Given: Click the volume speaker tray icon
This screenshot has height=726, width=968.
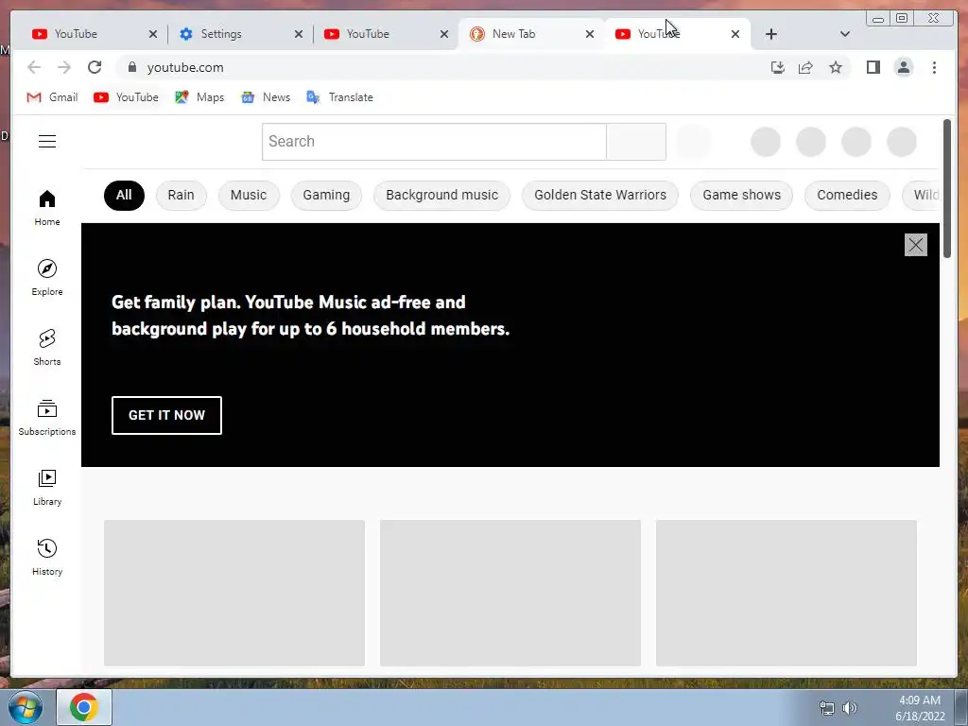Looking at the screenshot, I should point(850,708).
